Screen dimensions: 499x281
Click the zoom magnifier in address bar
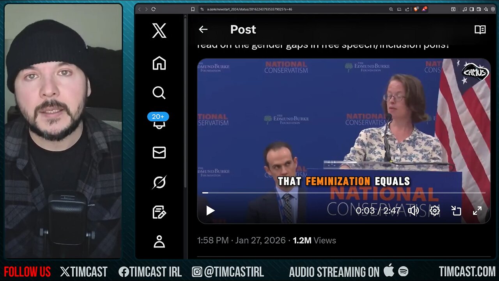pyautogui.click(x=391, y=9)
